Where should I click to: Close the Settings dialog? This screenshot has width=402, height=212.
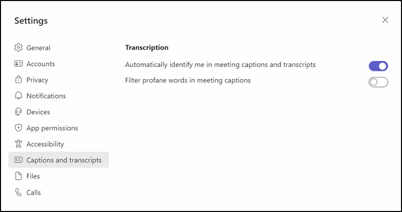point(385,20)
